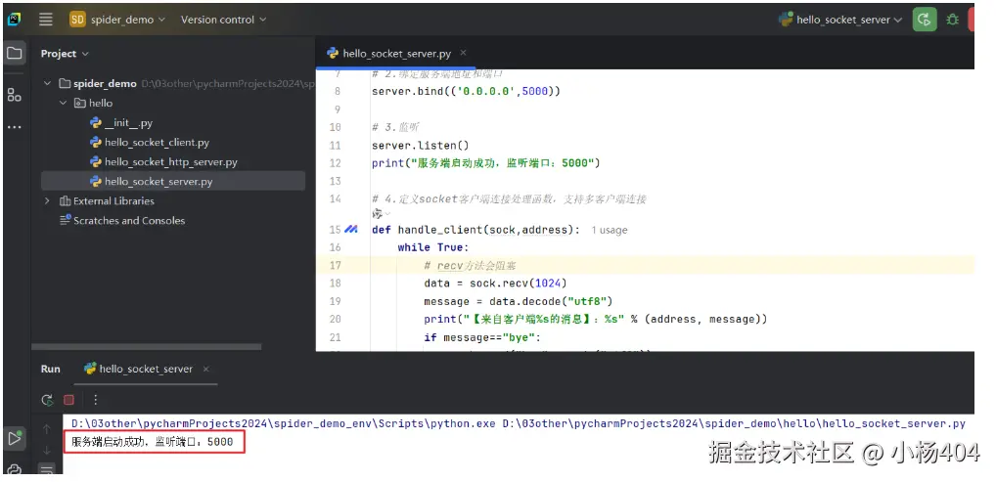Collapse the hello package arrow
Screen dimensions: 996x482
click(x=63, y=103)
